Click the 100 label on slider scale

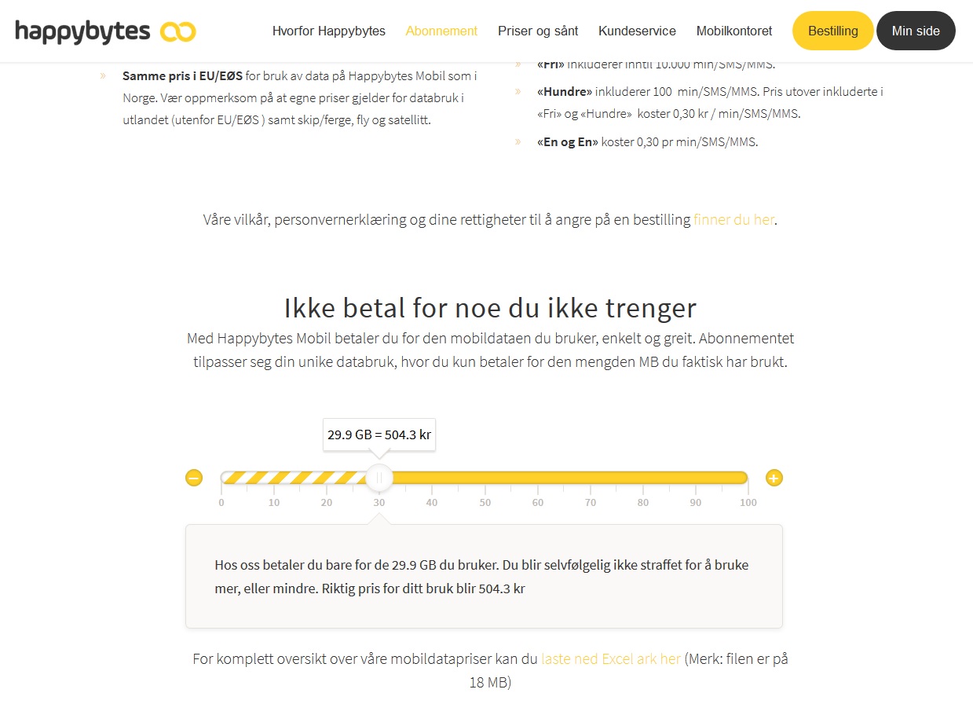[748, 503]
